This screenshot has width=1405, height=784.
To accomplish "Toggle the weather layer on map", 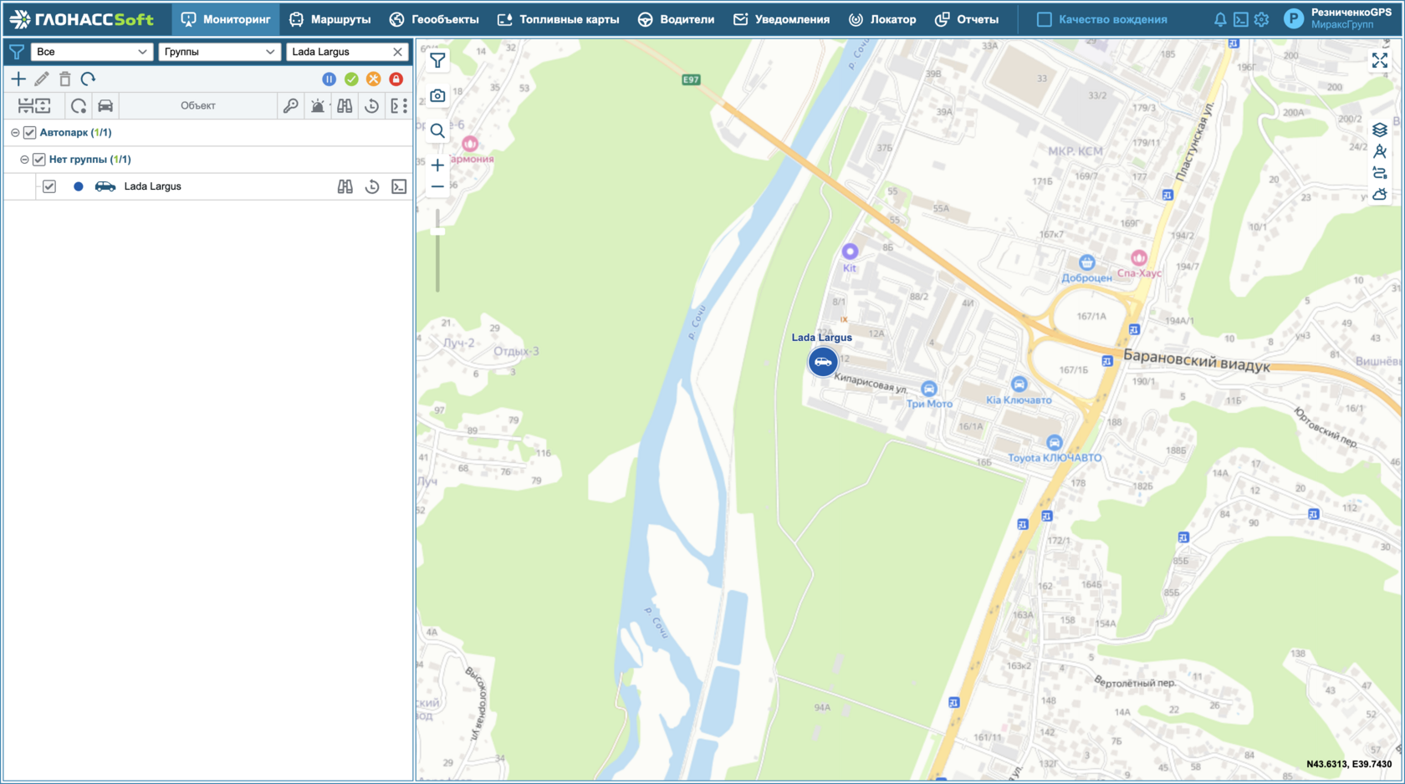I will coord(1380,195).
